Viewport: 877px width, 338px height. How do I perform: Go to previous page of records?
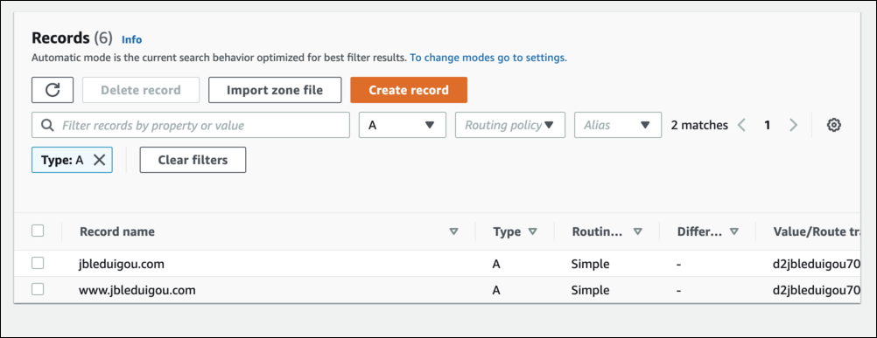click(x=741, y=125)
